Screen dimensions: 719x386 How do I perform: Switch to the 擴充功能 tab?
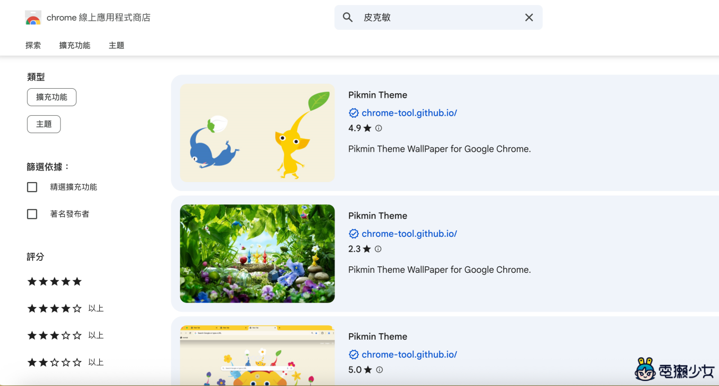click(75, 45)
